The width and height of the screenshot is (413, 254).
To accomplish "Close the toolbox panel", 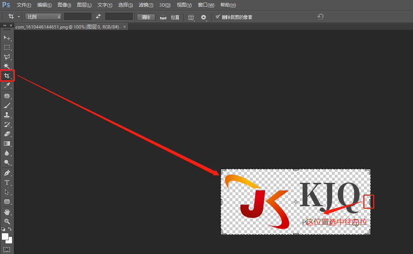I will 11,25.
